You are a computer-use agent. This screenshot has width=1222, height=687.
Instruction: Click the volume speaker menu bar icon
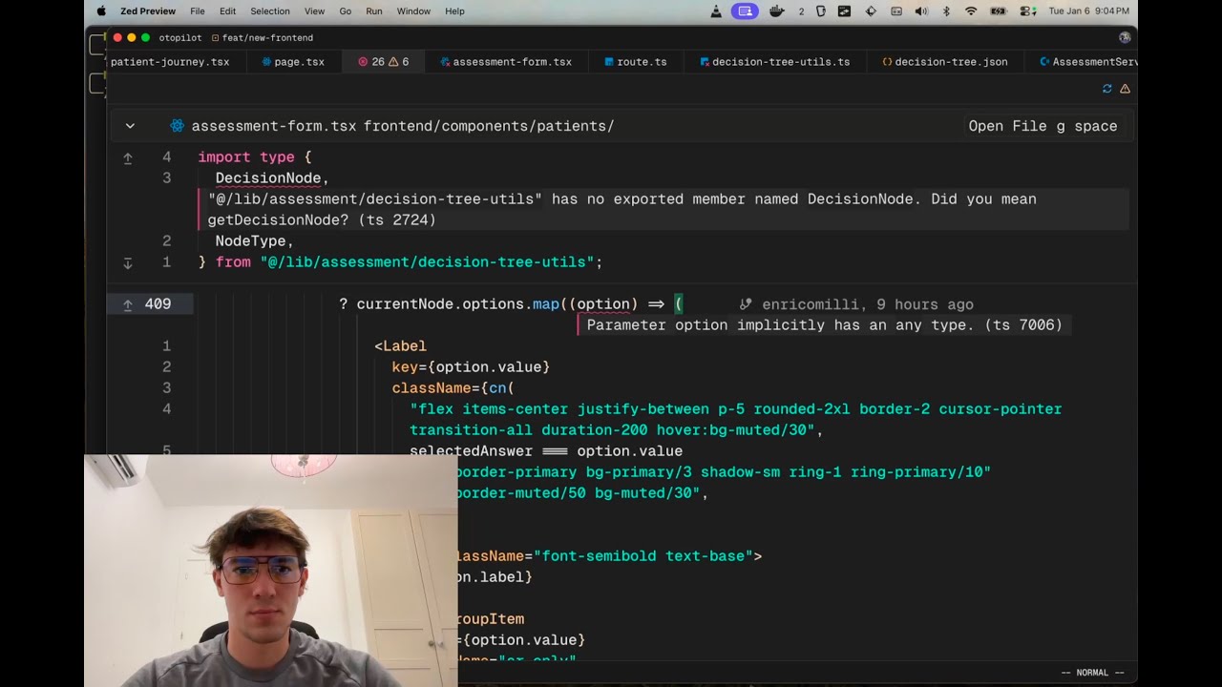tap(921, 11)
